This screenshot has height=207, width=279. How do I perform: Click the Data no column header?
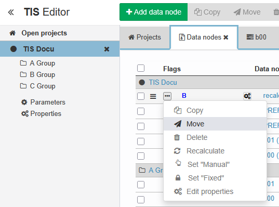coord(267,69)
